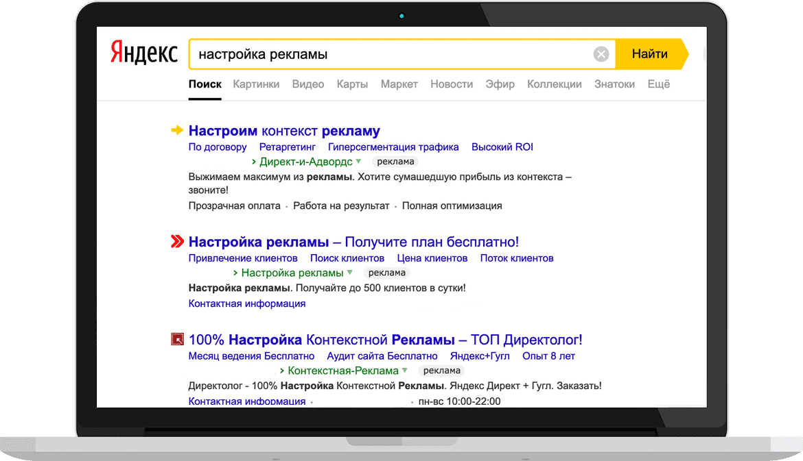Open the Привлечение клиентов sitelink

pyautogui.click(x=243, y=258)
